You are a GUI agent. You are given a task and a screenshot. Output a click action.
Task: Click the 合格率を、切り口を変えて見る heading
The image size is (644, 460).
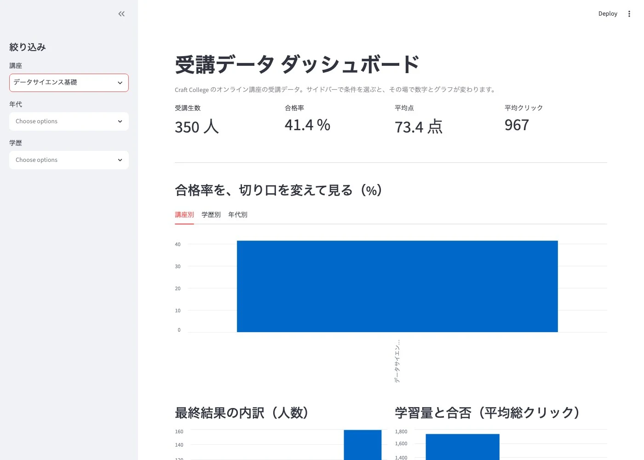(x=279, y=190)
